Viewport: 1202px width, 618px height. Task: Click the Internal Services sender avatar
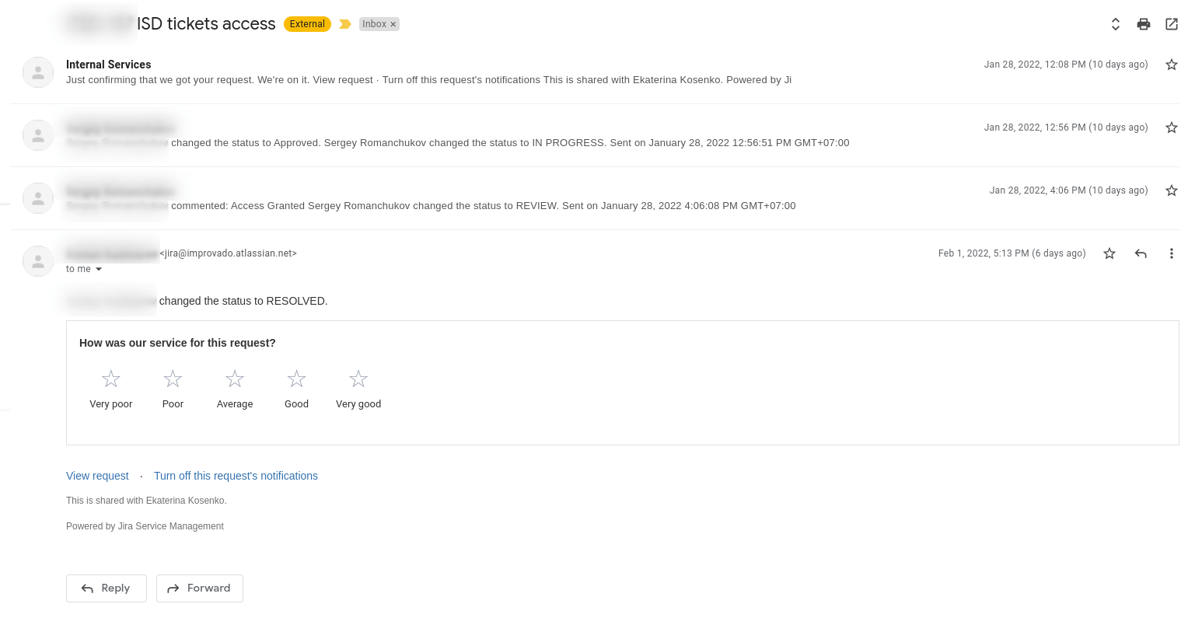pos(38,72)
